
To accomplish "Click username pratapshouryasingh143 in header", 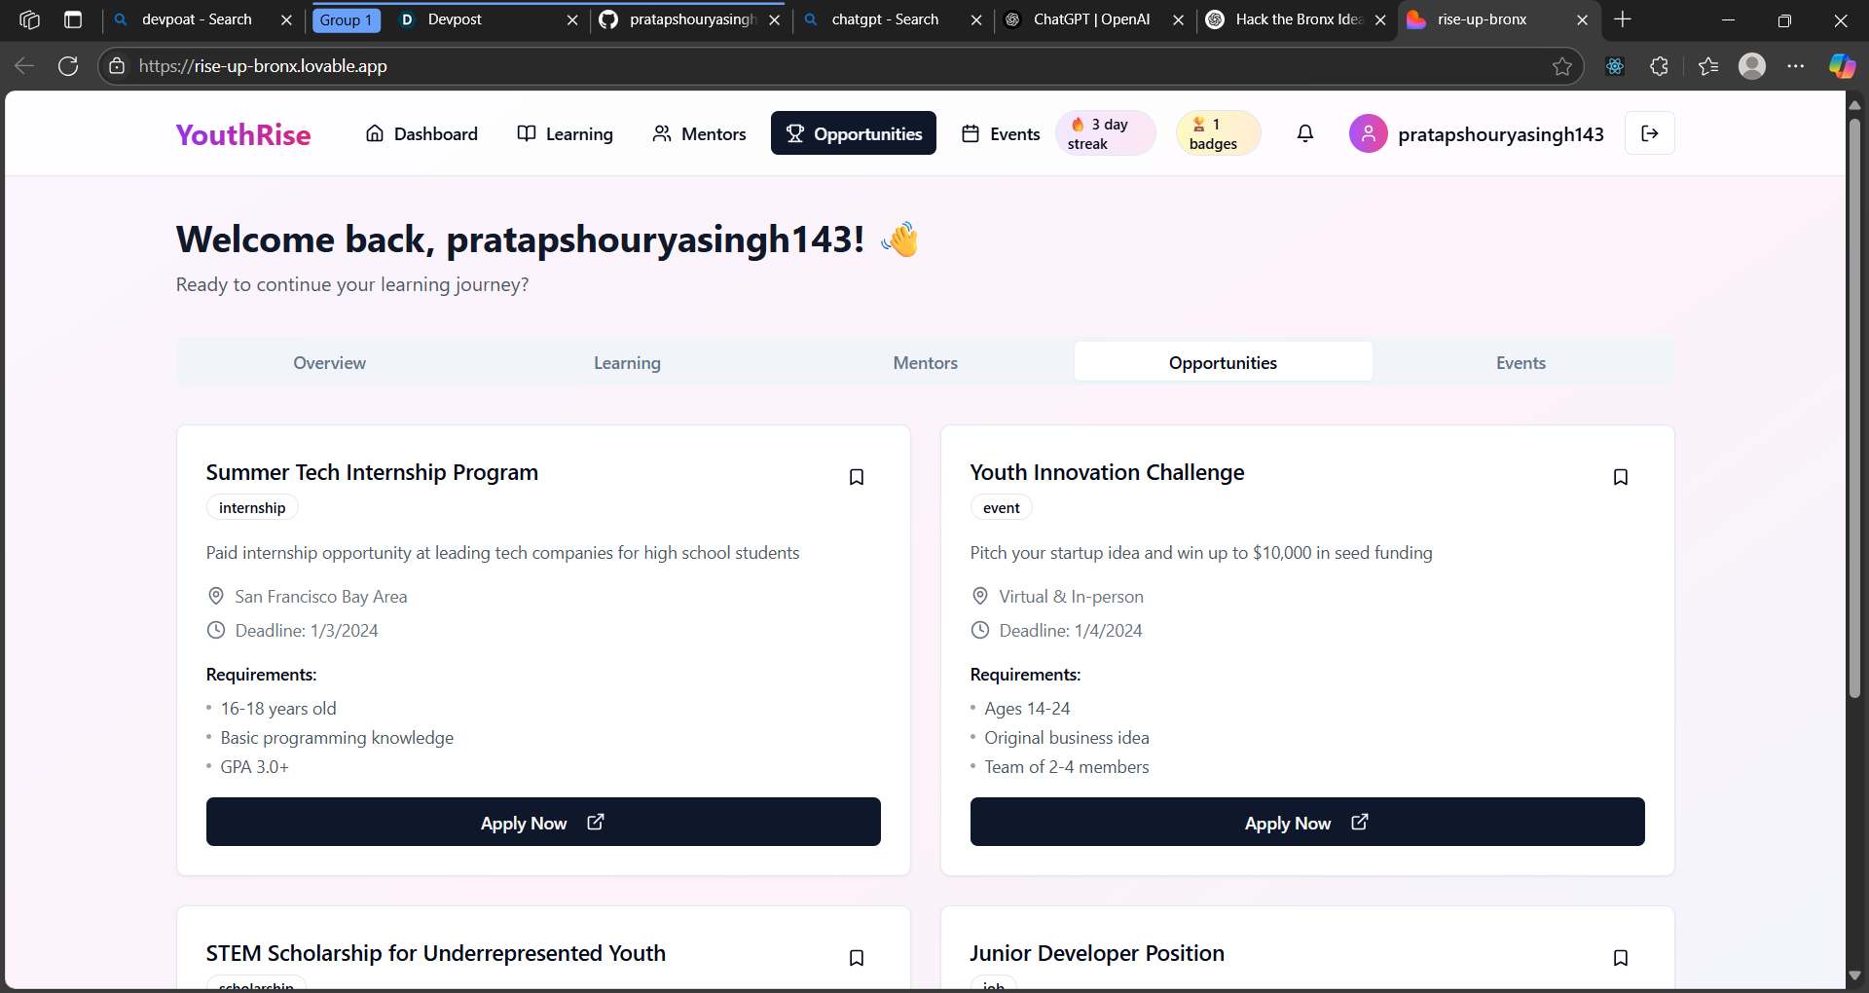I will tap(1500, 134).
